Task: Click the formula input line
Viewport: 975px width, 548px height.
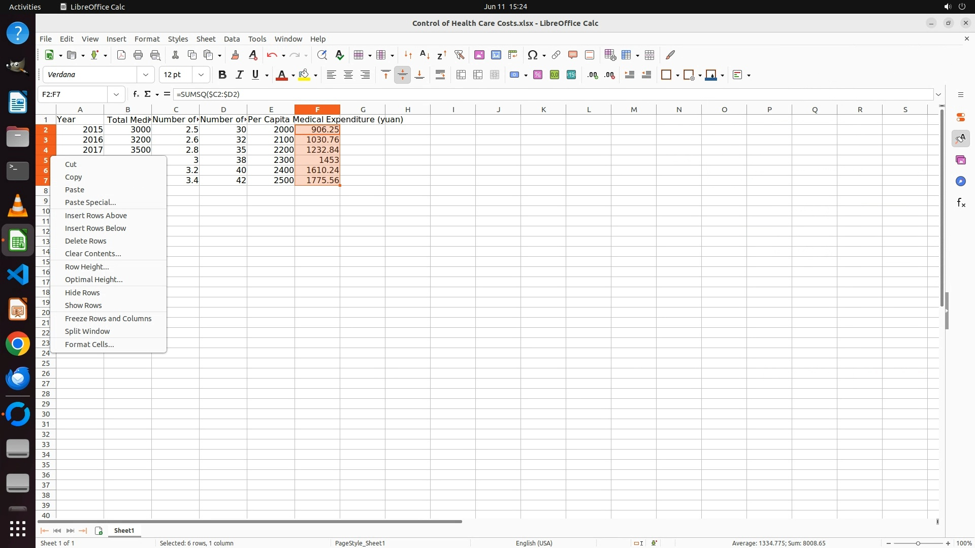Action: click(x=508, y=94)
